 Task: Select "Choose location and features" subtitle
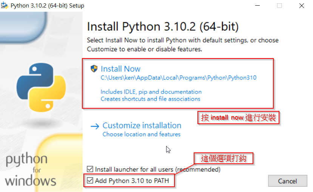tap(141, 134)
